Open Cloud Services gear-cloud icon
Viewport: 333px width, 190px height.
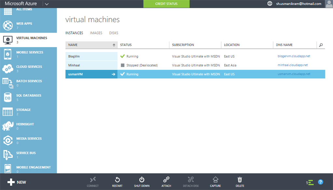(8, 69)
